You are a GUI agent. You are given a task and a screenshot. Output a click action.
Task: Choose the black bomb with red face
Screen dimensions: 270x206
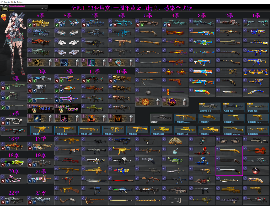point(255,171)
